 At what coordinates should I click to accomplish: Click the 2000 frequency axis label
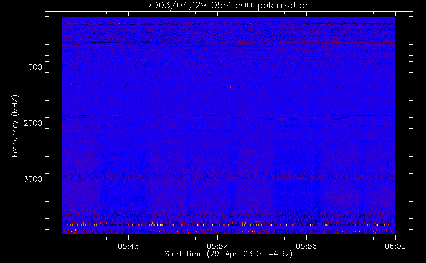[x=33, y=123]
